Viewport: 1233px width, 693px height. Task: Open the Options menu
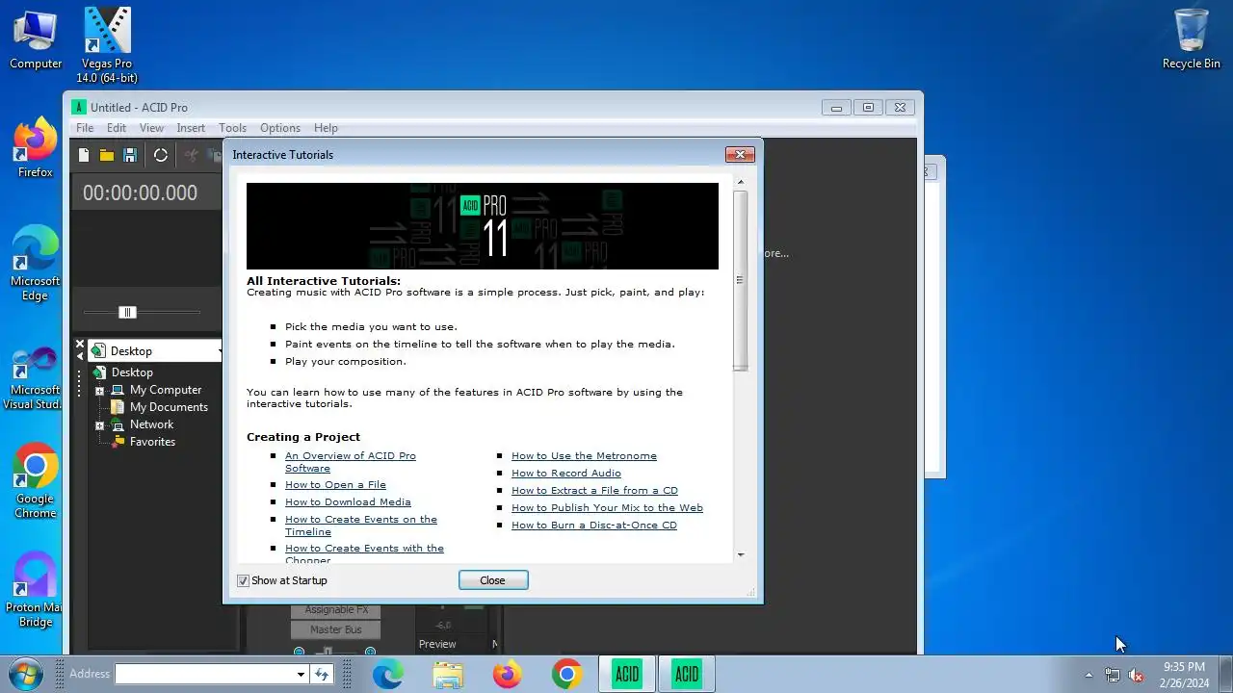(x=280, y=128)
